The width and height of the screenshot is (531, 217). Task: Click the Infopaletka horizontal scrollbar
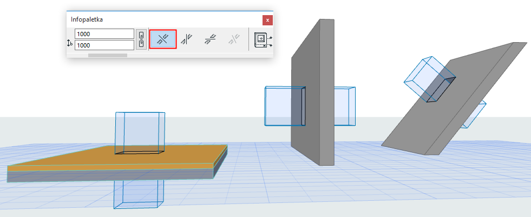[108, 55]
